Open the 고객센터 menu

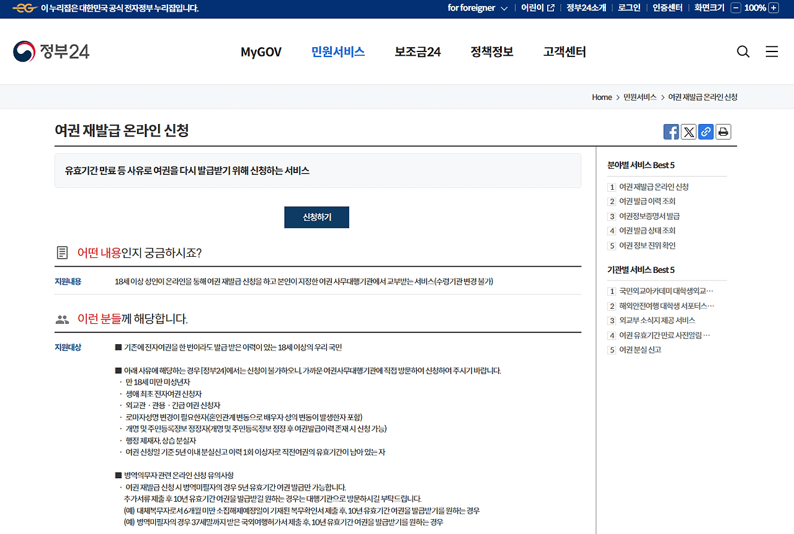tap(564, 52)
